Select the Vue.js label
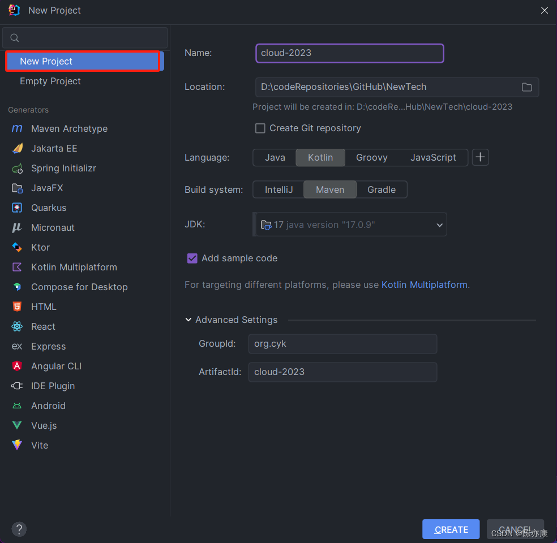557x543 pixels. 44,425
